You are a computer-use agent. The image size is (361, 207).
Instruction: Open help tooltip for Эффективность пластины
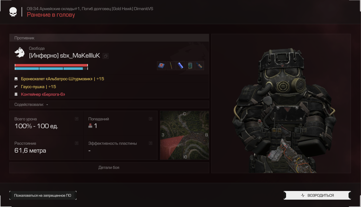click(x=150, y=143)
